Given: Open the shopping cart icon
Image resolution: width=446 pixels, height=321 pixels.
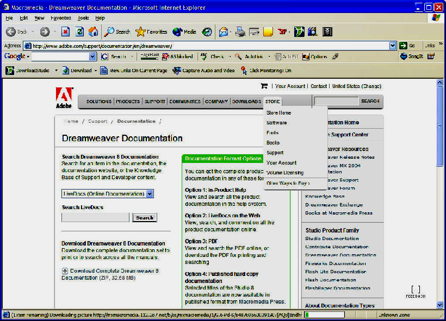Looking at the screenshot, I should [x=264, y=86].
